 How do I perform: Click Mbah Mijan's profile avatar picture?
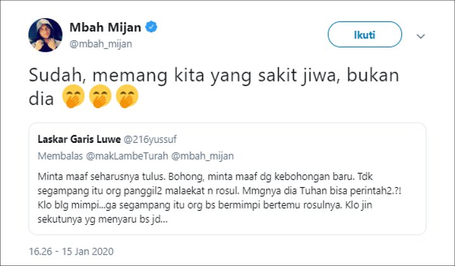45,35
